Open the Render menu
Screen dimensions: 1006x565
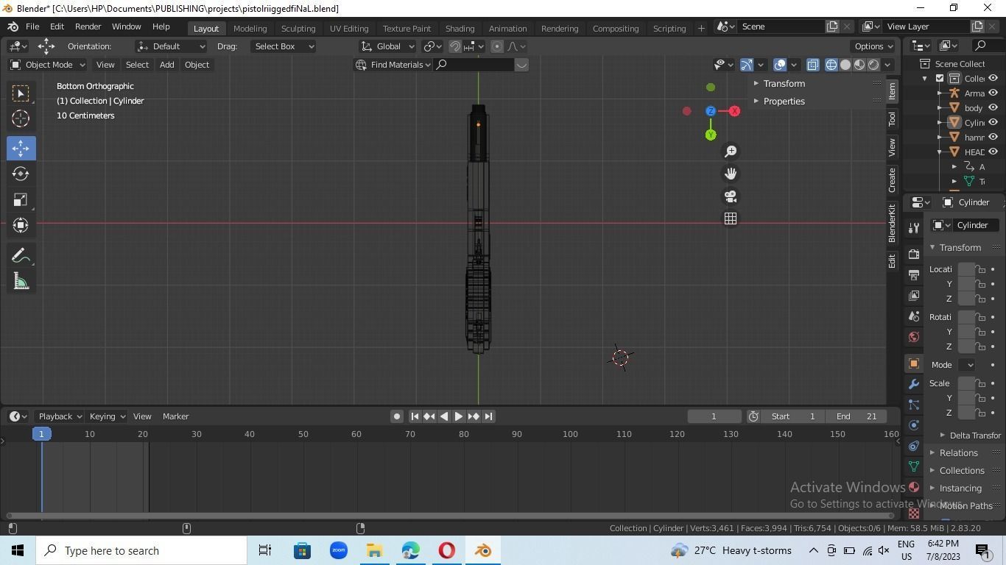(88, 26)
